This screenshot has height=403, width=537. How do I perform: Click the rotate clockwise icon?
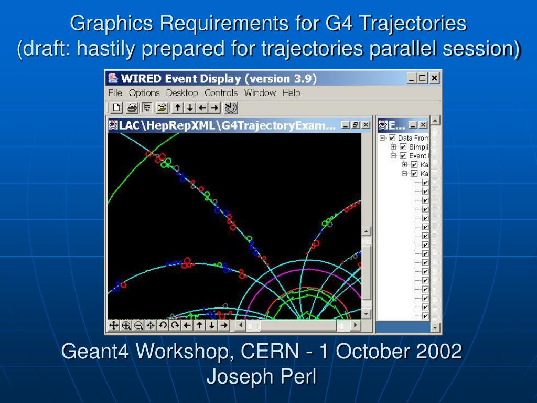pyautogui.click(x=175, y=325)
